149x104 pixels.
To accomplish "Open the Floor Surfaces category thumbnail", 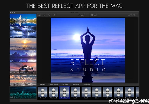I will [23, 68].
